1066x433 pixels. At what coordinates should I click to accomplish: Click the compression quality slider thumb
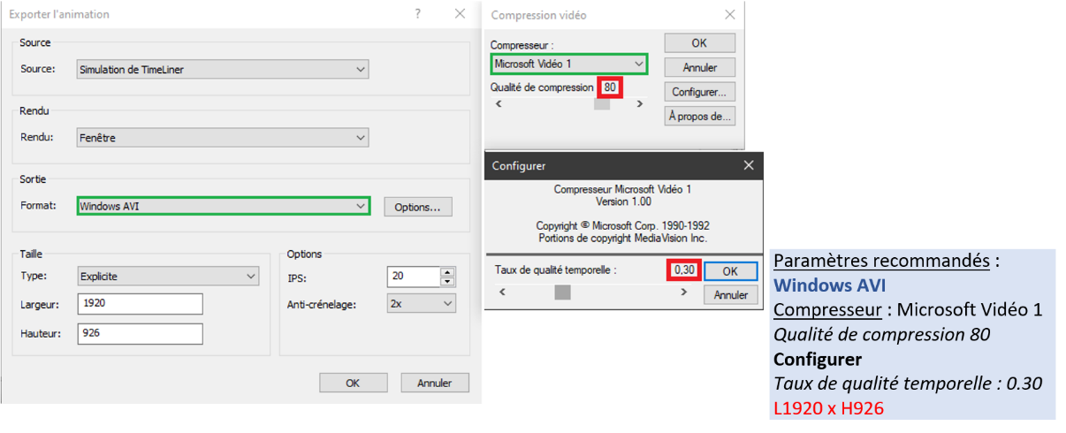(x=602, y=103)
